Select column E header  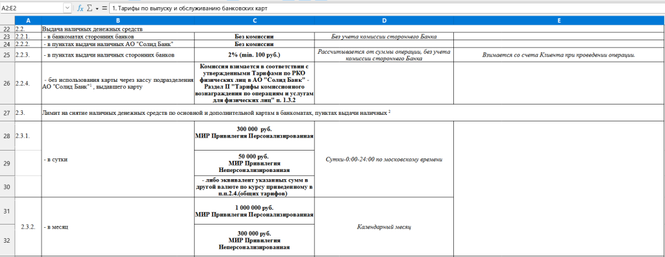[559, 21]
